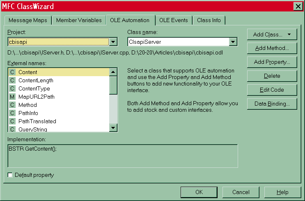The width and height of the screenshot is (305, 201).
Task: Click the C icon beside Method
Action: pos(12,105)
